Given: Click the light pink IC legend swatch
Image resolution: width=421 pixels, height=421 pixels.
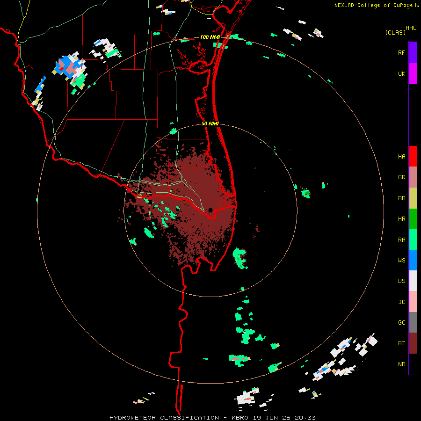Looking at the screenshot, I should point(413,302).
